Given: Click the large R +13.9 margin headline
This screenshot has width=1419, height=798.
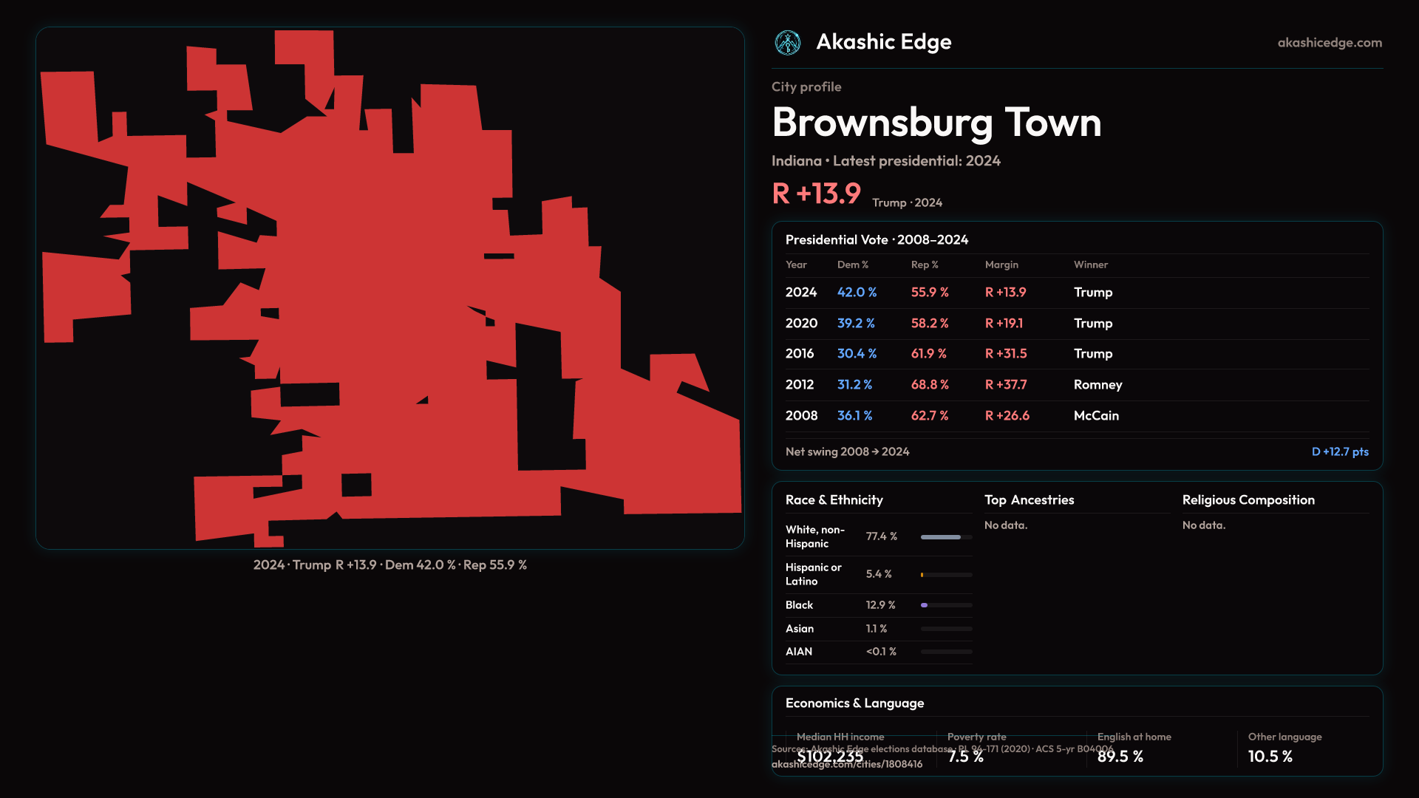Looking at the screenshot, I should tap(816, 194).
